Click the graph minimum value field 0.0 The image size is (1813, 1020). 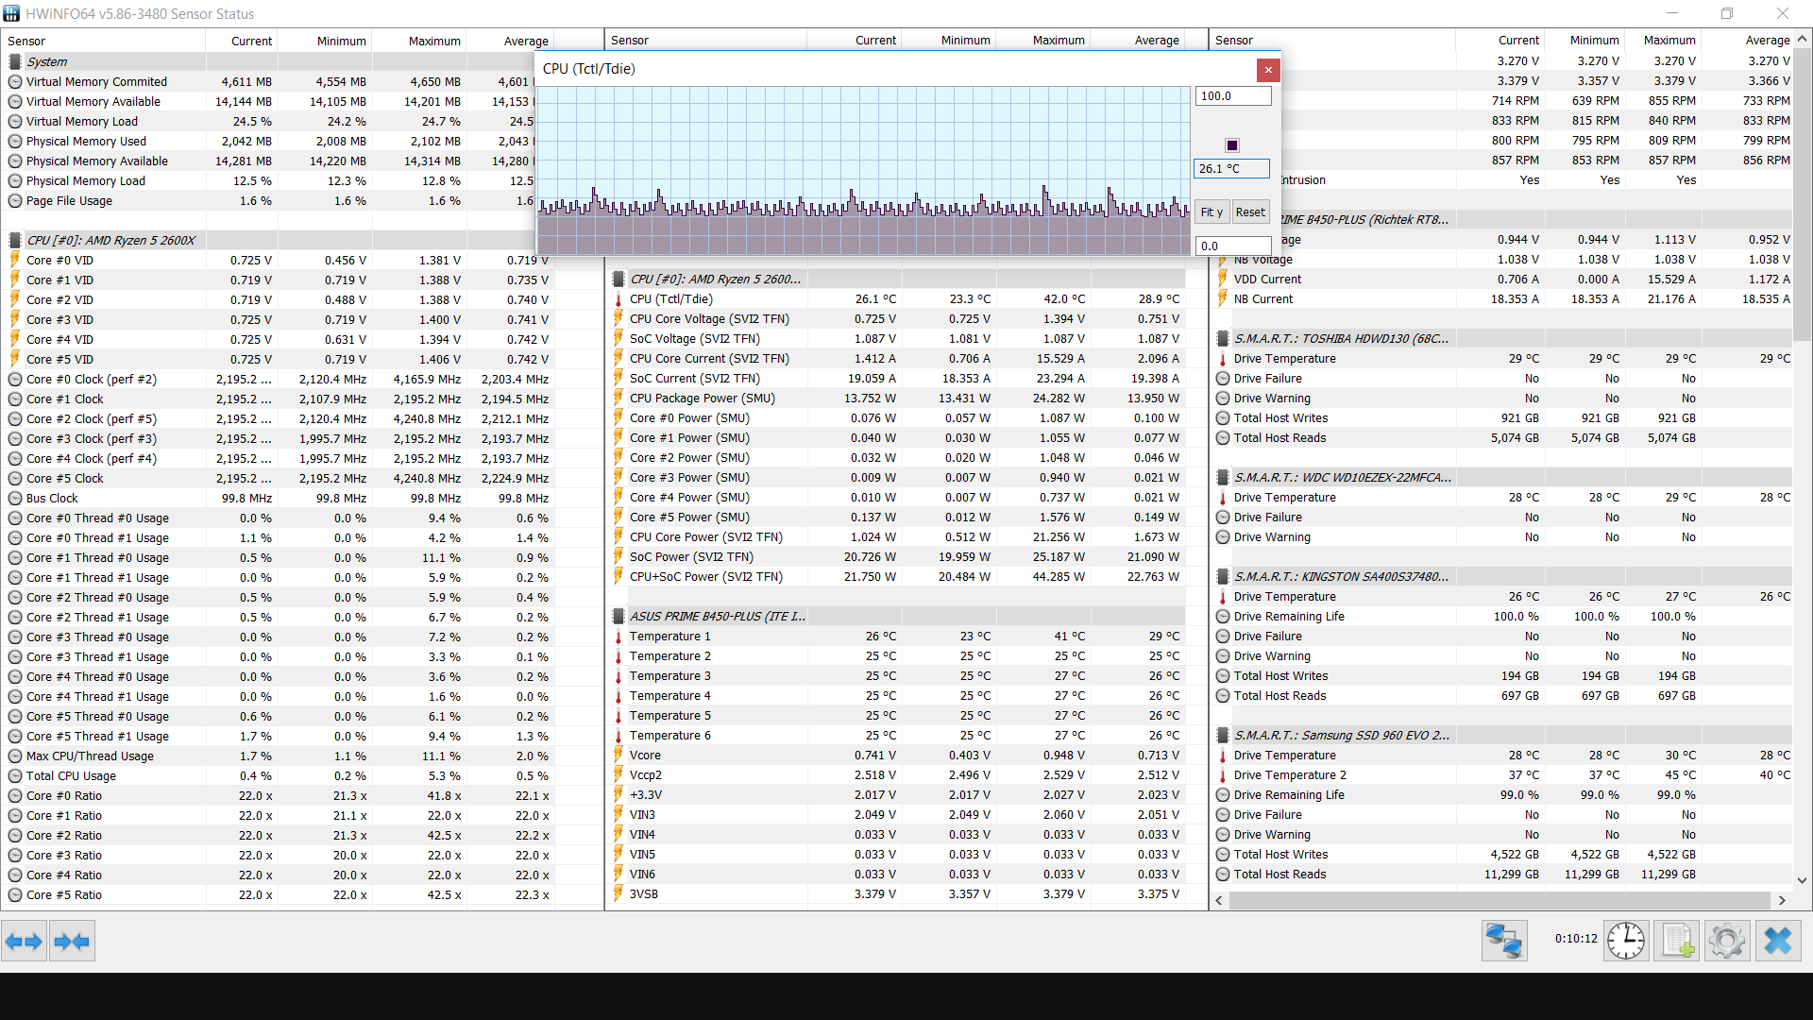[x=1233, y=246]
